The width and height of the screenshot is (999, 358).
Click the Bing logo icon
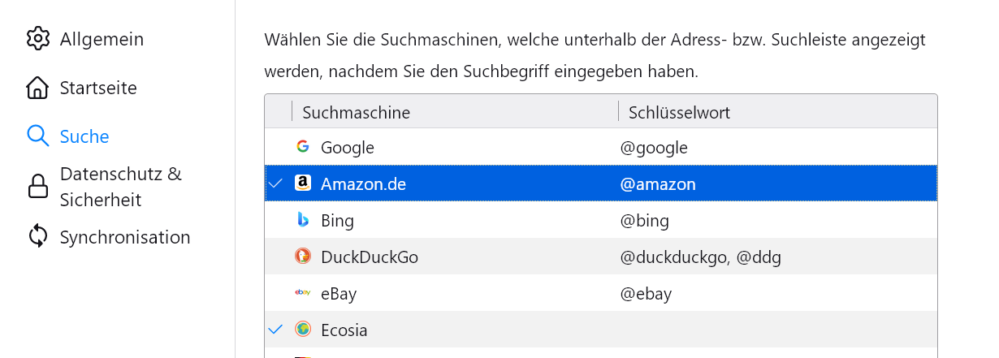tap(303, 220)
